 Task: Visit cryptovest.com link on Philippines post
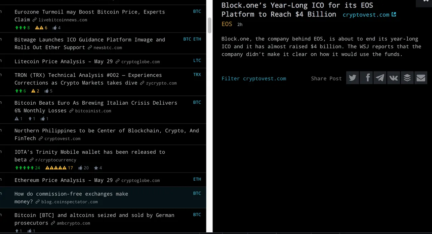(x=62, y=138)
